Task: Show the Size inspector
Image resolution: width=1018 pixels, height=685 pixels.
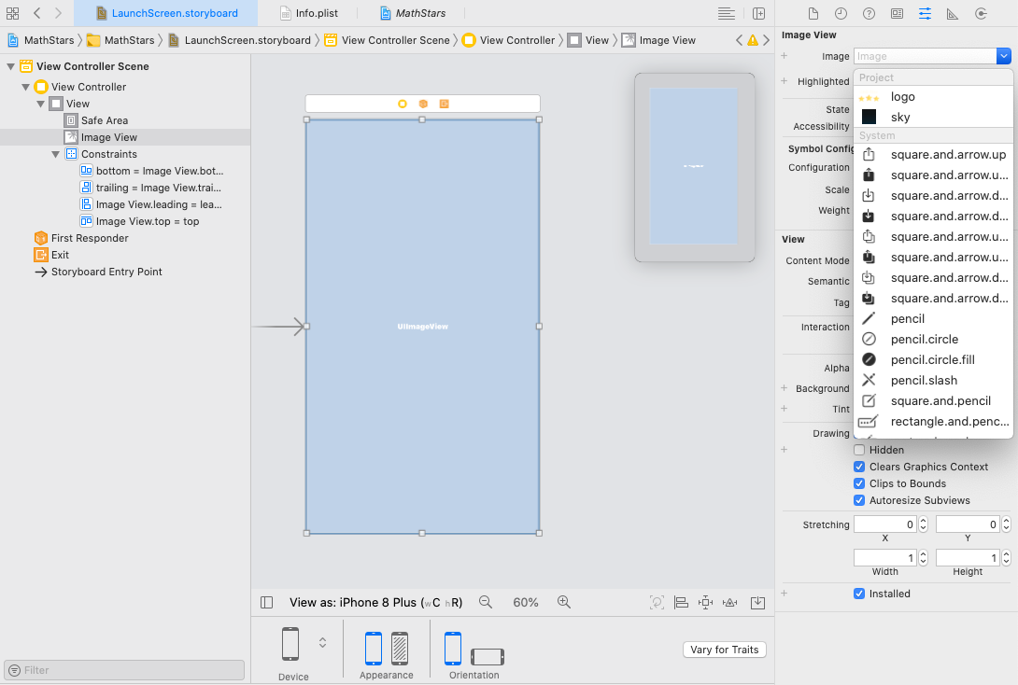Action: point(953,14)
